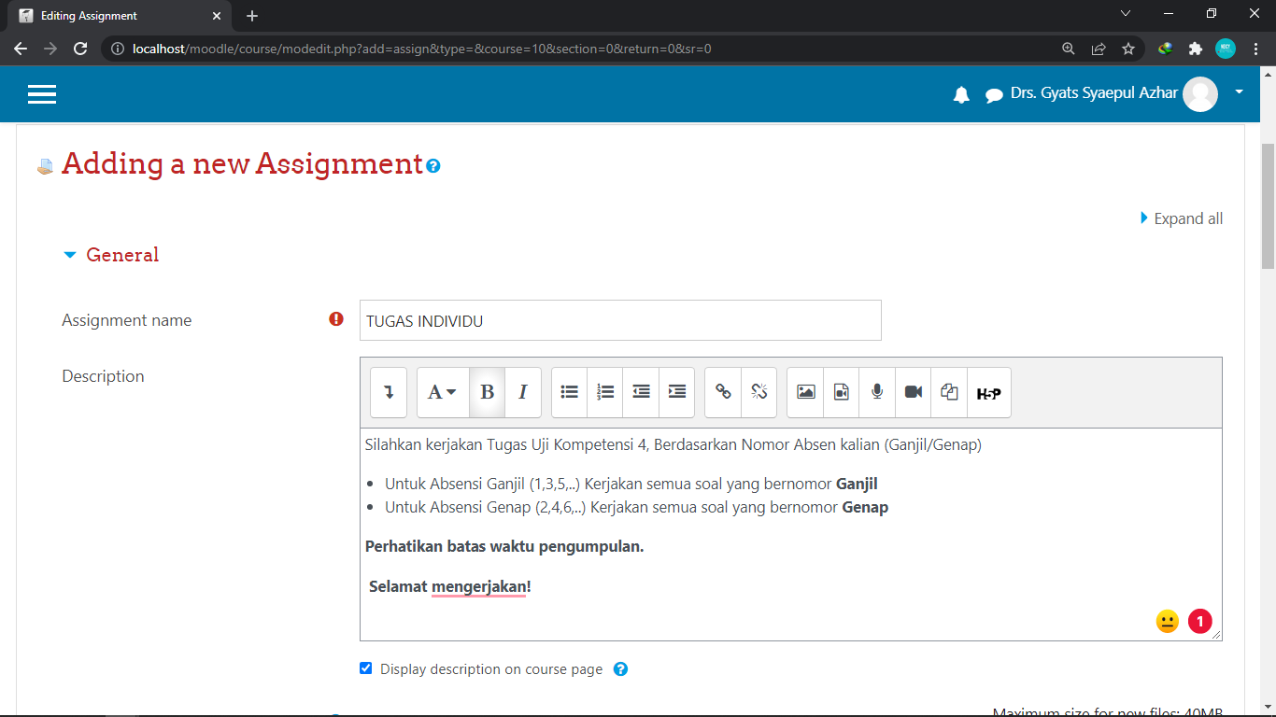Insert an image into description

(805, 392)
